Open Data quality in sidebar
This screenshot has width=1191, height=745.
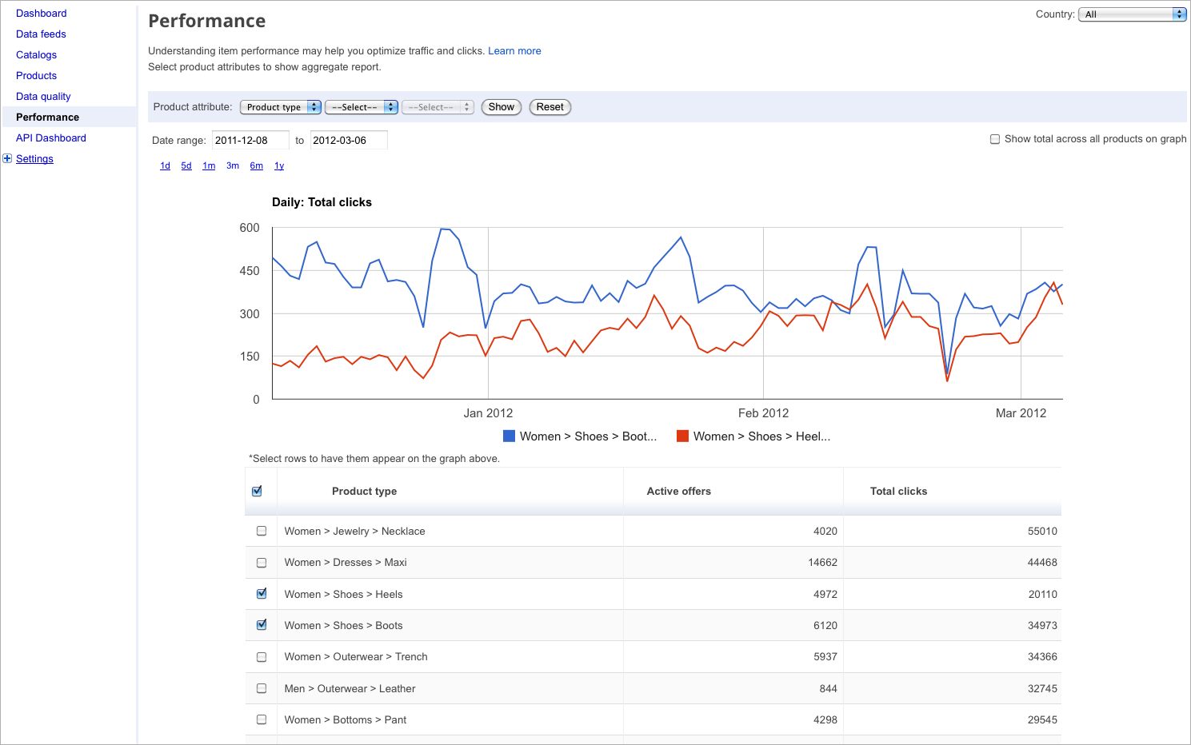[43, 97]
